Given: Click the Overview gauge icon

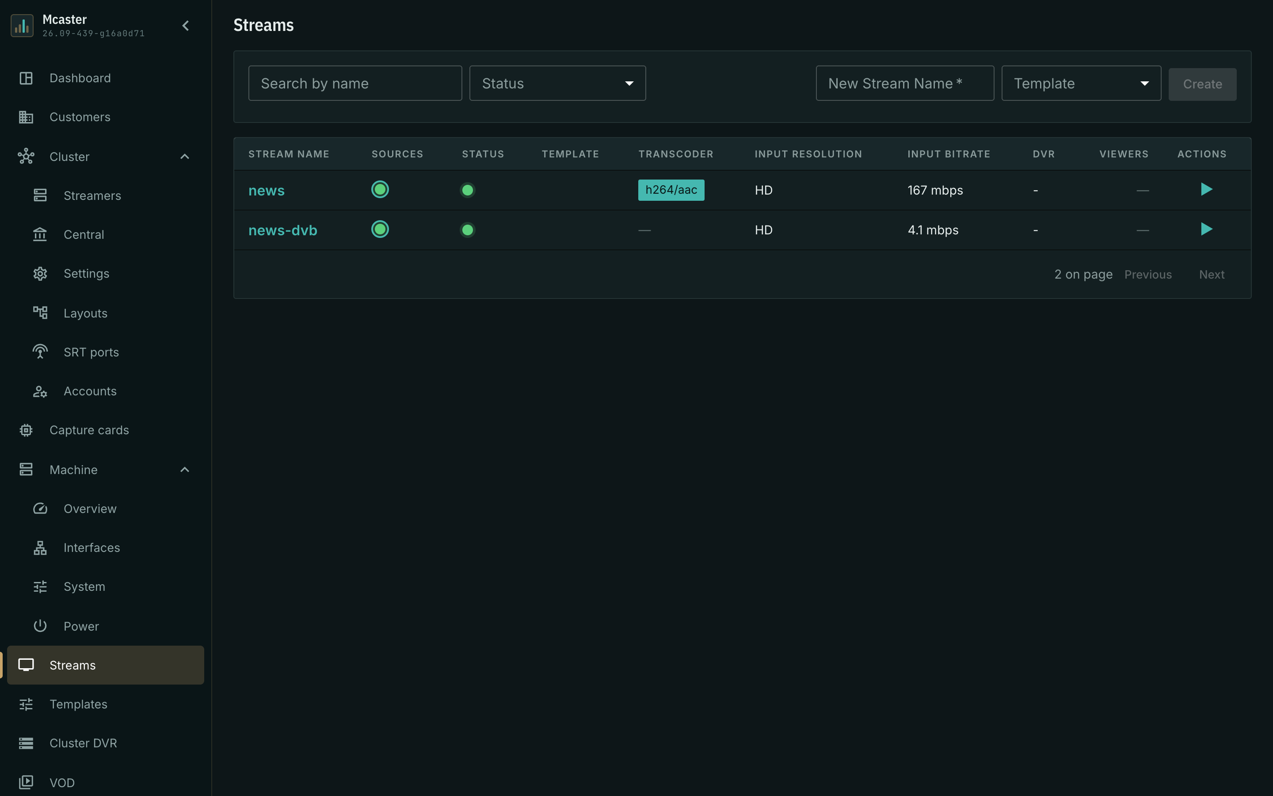Looking at the screenshot, I should (x=40, y=509).
